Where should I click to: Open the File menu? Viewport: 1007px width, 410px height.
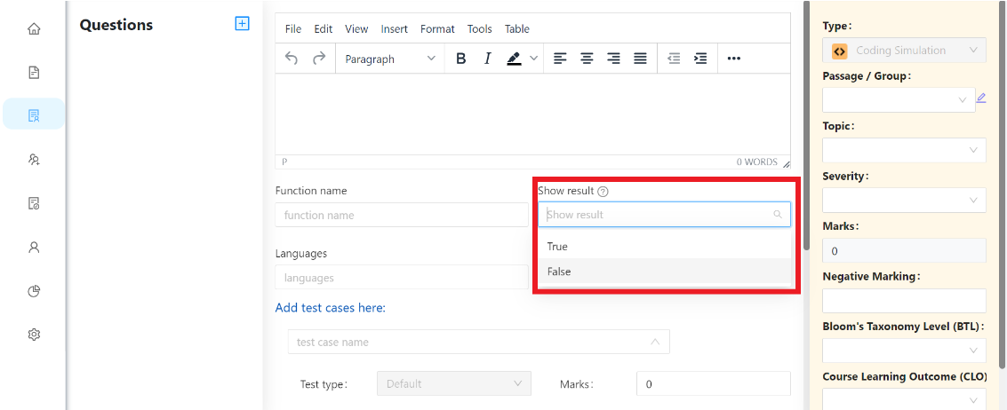point(292,29)
